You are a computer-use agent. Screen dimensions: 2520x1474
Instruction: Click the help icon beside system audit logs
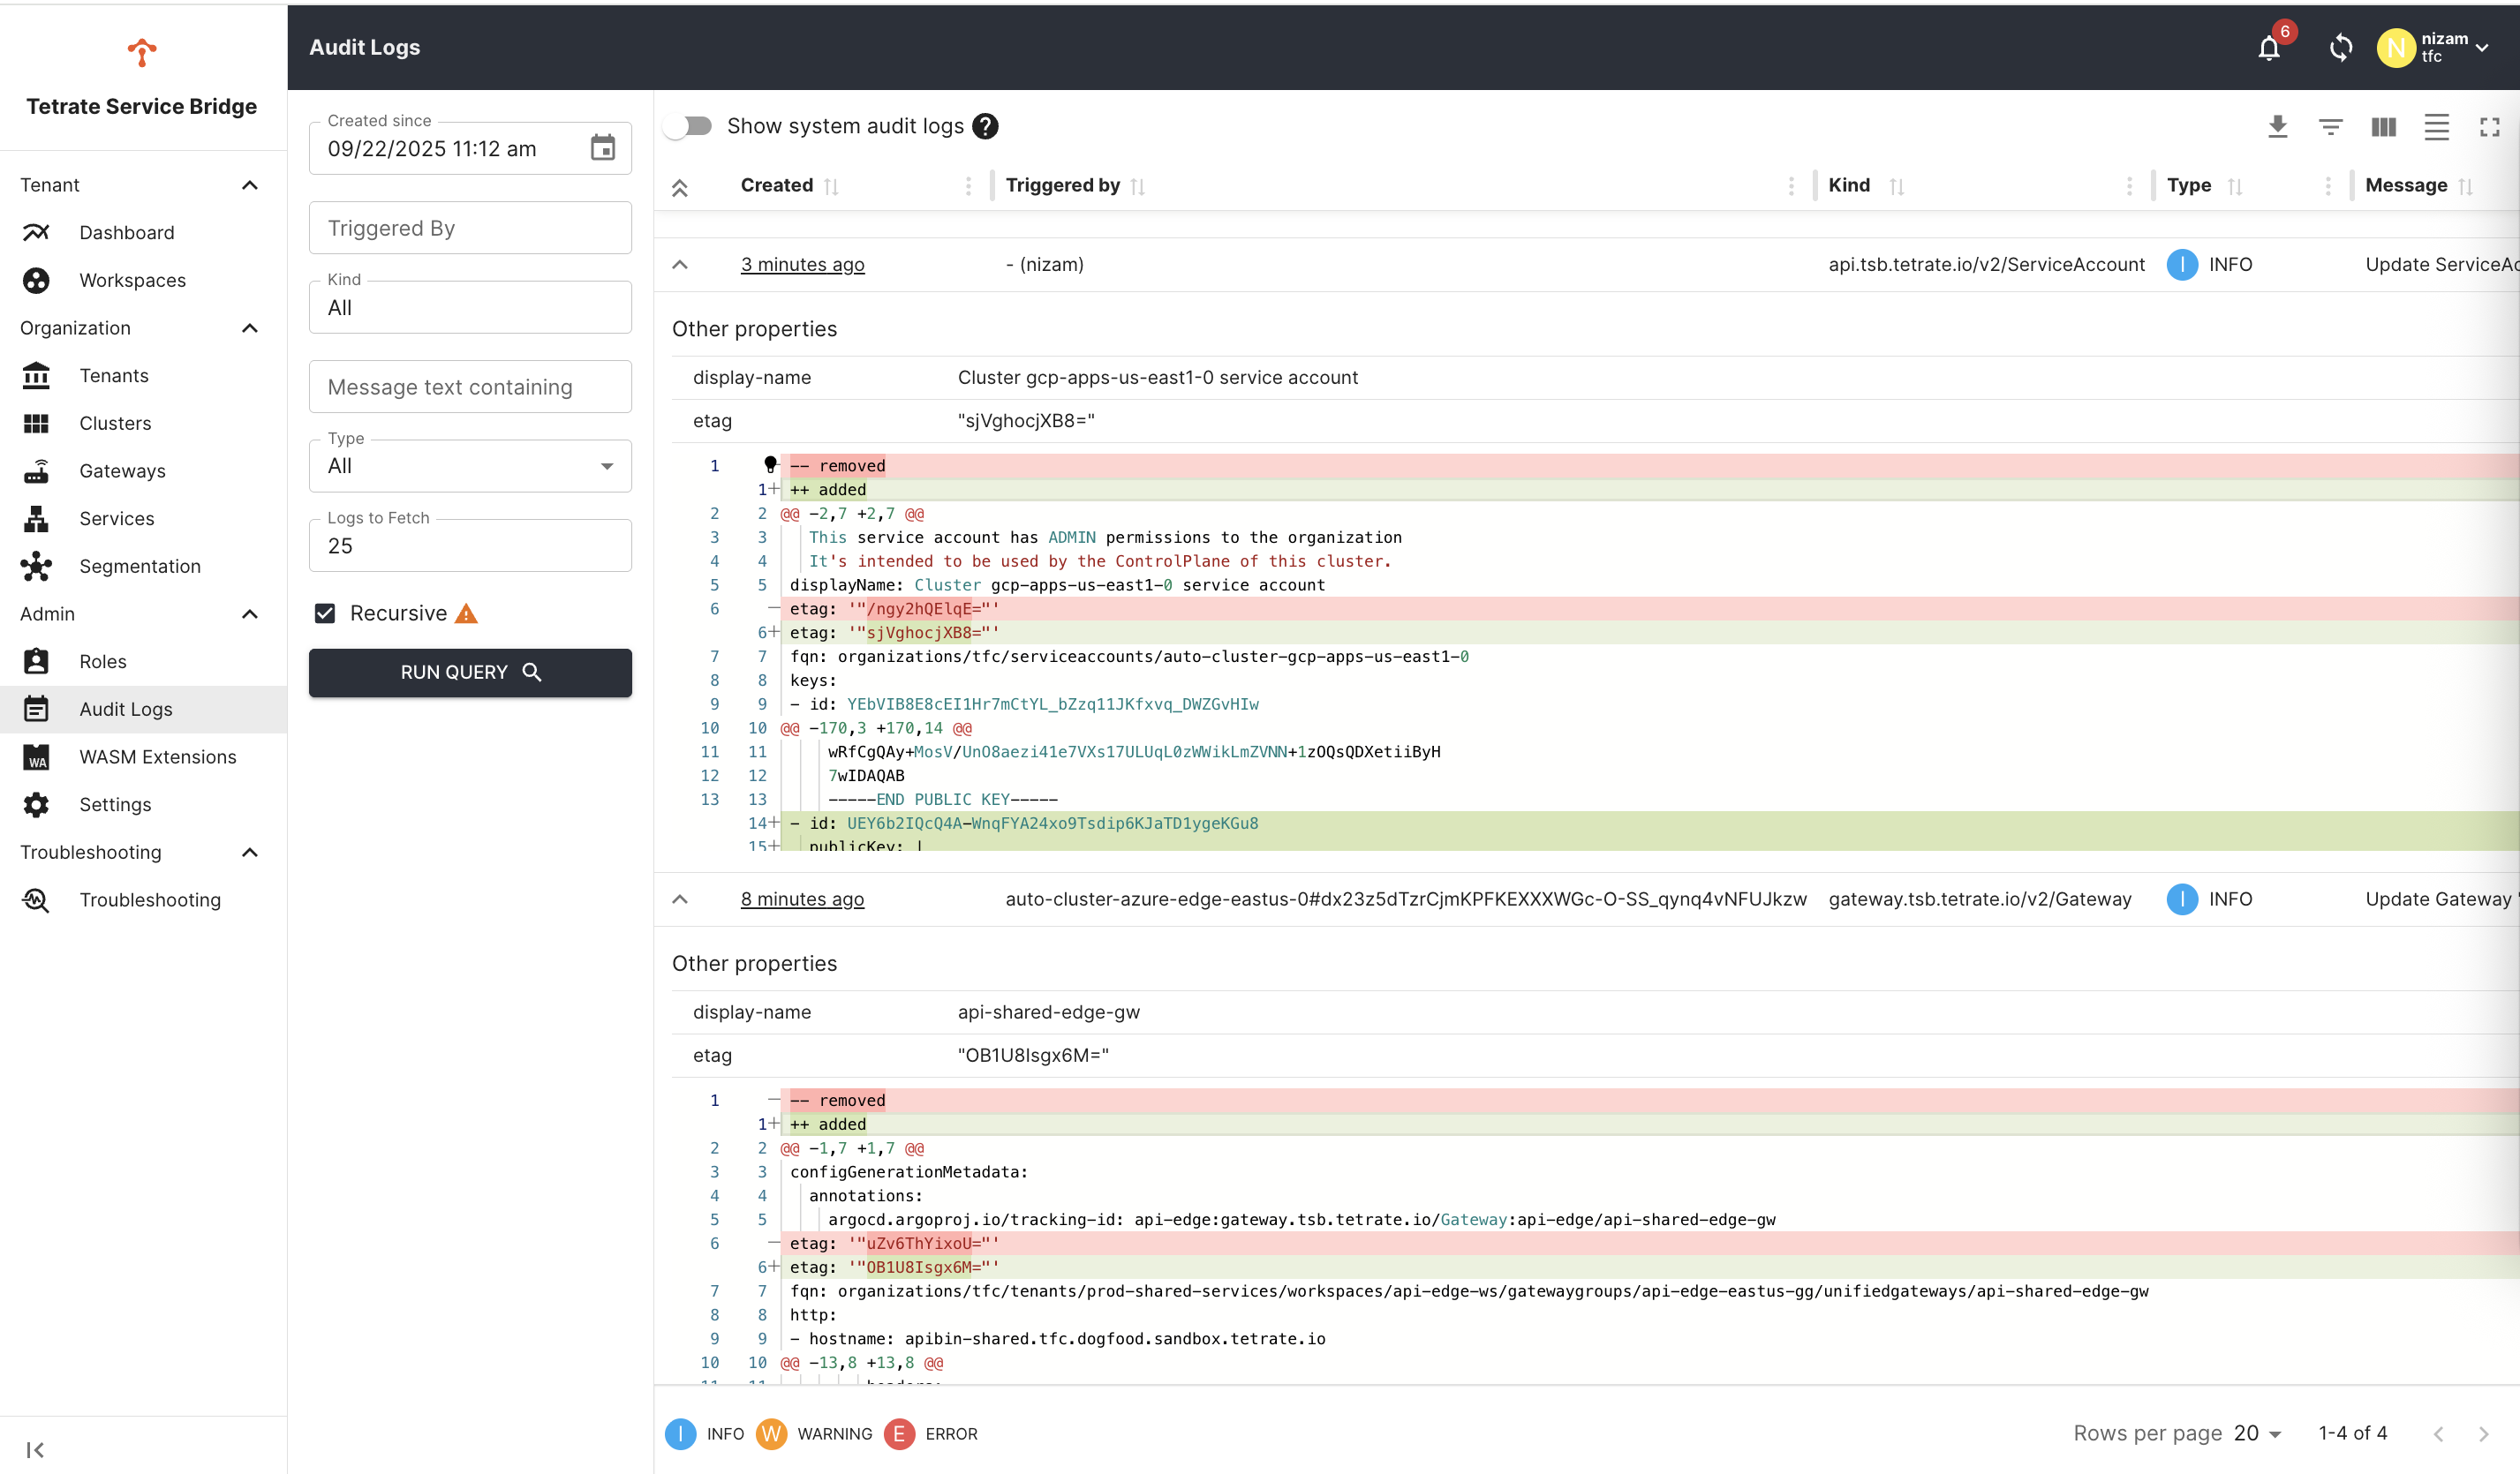click(x=985, y=127)
